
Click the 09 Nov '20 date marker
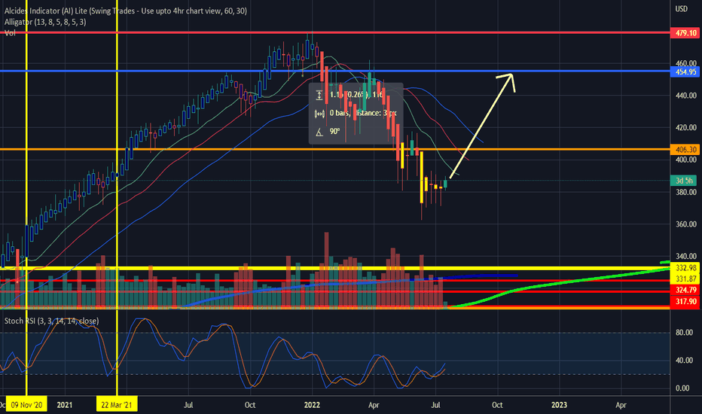pyautogui.click(x=26, y=405)
